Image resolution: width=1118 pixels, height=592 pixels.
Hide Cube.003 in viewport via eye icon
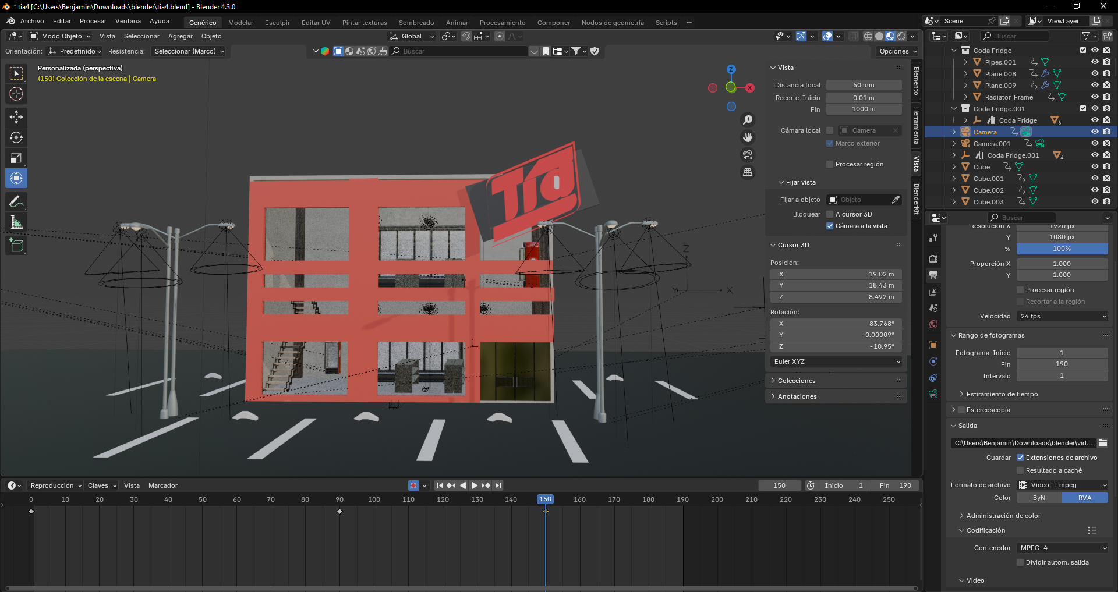[x=1095, y=201]
